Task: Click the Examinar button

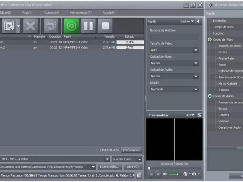Action: coord(110,167)
